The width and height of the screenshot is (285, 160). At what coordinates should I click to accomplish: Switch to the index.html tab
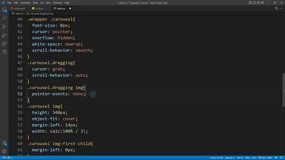pyautogui.click(x=20, y=8)
